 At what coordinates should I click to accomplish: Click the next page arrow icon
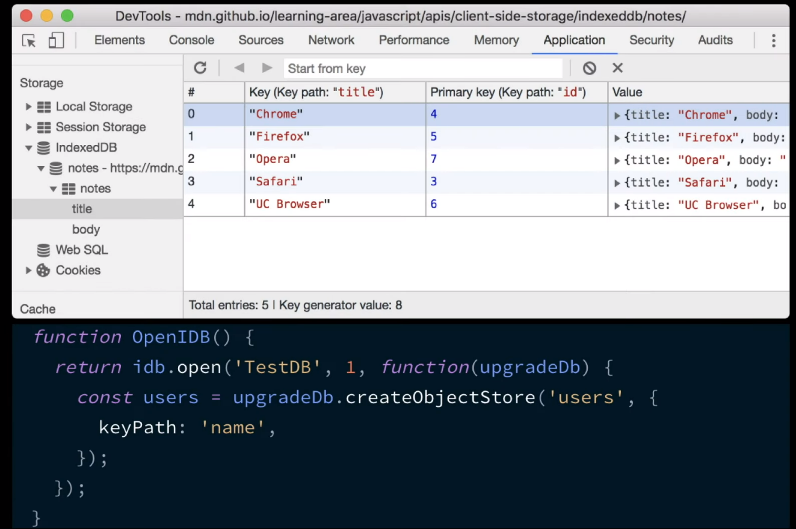[267, 68]
